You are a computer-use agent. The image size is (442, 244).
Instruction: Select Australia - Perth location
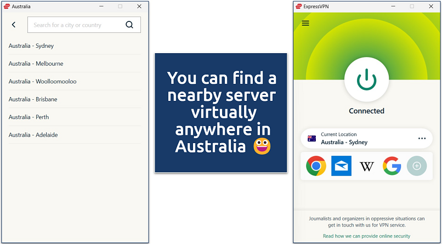click(x=75, y=117)
